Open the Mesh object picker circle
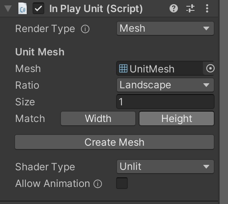Viewport: 228px width, 204px height. click(x=210, y=68)
